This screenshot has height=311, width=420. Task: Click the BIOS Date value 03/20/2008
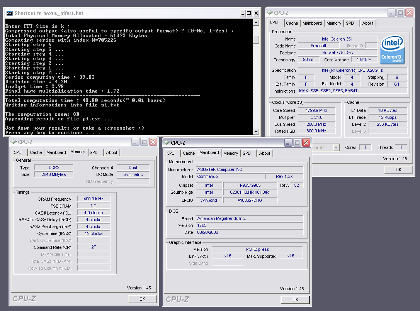[250, 232]
